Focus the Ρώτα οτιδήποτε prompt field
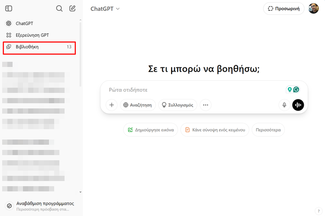Screen dimensions: 325x216 tap(195, 90)
